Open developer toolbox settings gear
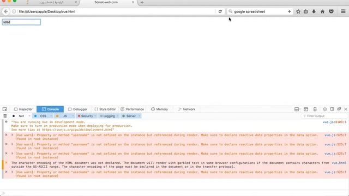The height and width of the screenshot is (196, 349). pyautogui.click(x=325, y=109)
